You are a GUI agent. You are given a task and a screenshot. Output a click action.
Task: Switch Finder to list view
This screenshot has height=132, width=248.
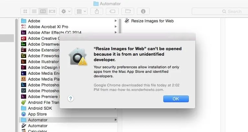click(34, 11)
